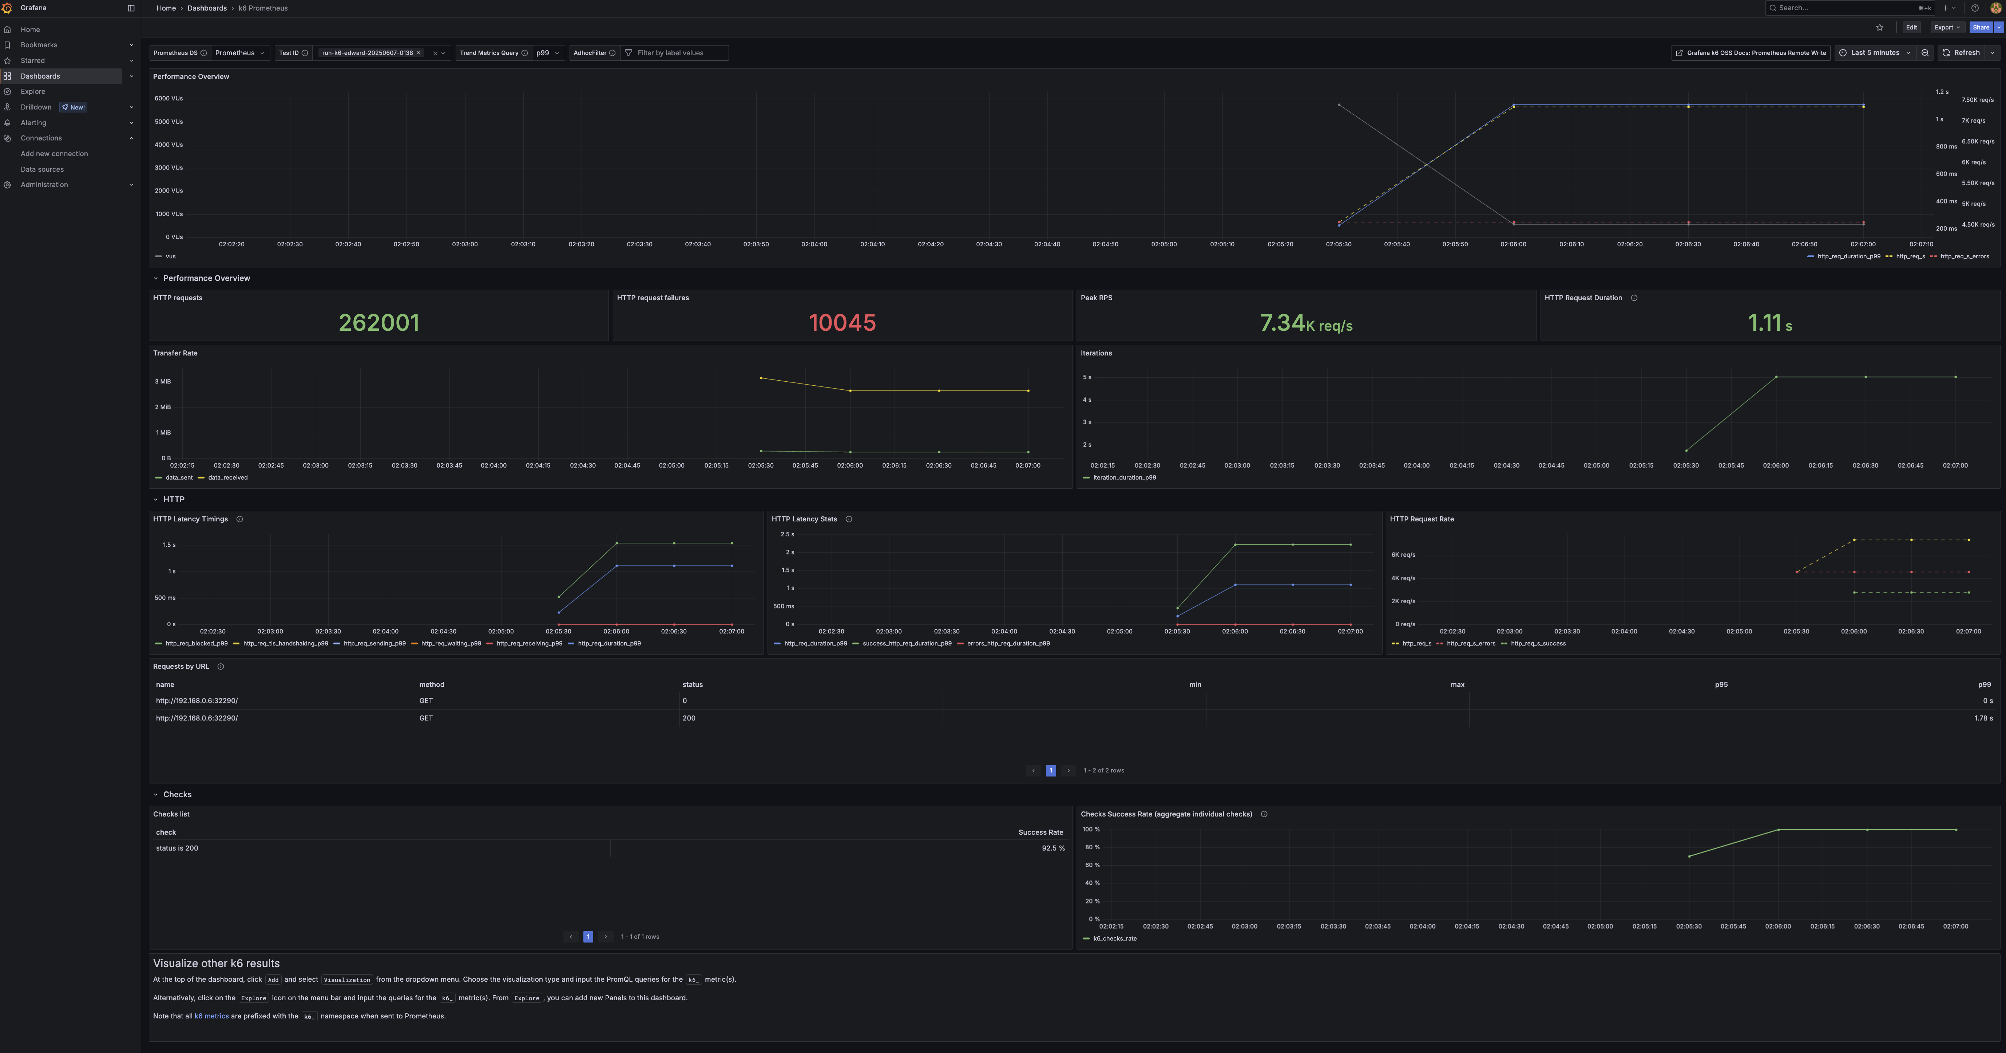The width and height of the screenshot is (2006, 1053).
Task: Click the Grafana logo
Action: tap(7, 8)
